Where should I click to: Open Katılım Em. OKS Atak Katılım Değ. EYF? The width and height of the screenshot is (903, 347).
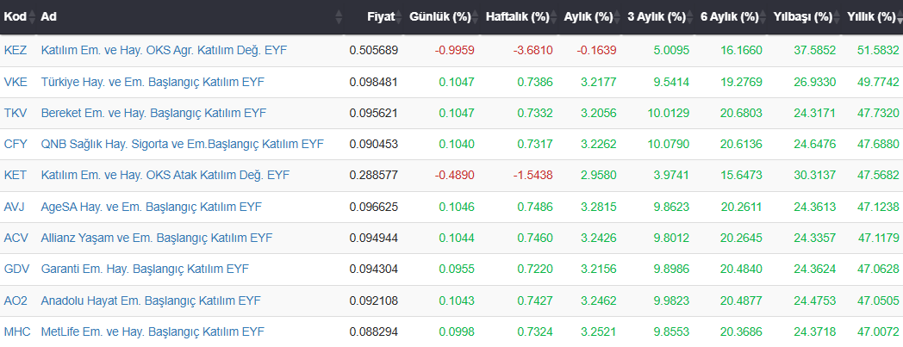point(165,175)
